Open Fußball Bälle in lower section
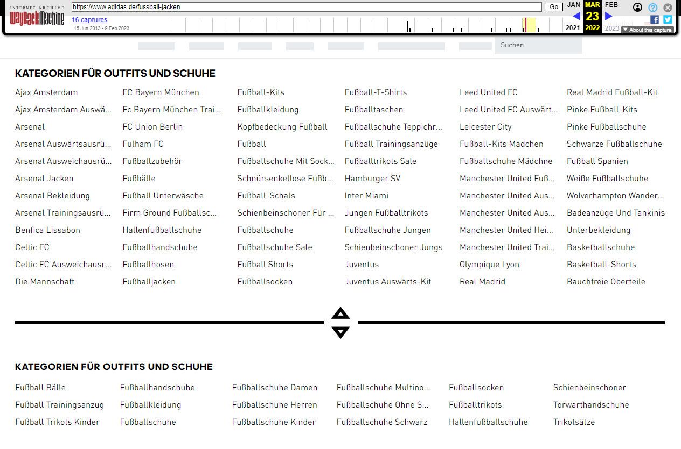 40,388
